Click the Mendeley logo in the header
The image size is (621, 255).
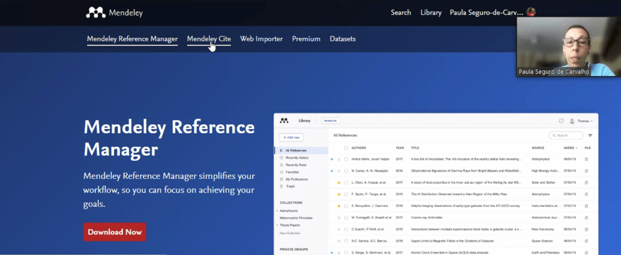tap(114, 13)
